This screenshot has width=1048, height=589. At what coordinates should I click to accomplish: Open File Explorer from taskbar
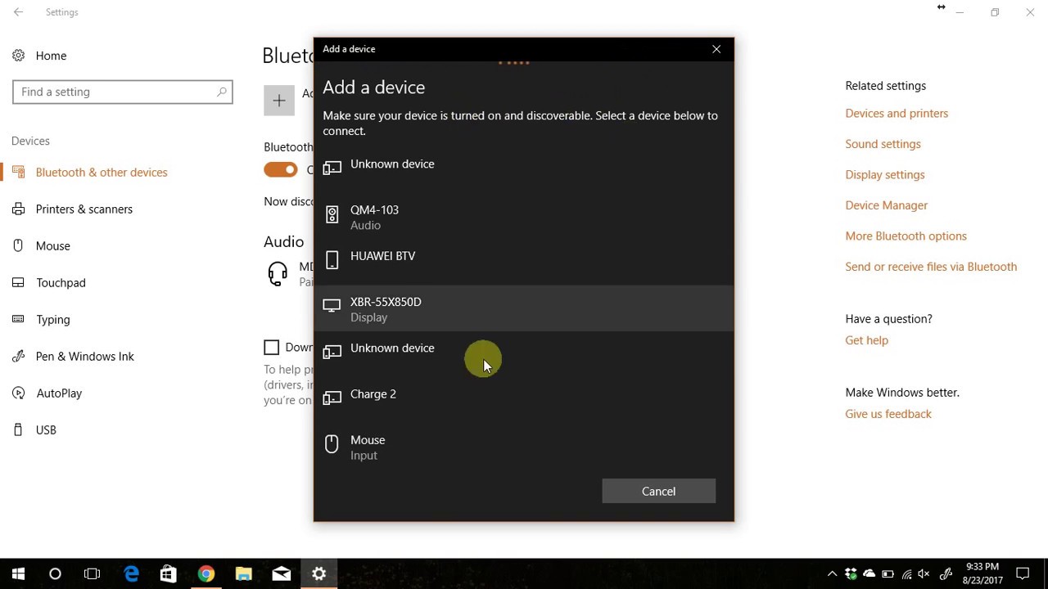point(244,574)
